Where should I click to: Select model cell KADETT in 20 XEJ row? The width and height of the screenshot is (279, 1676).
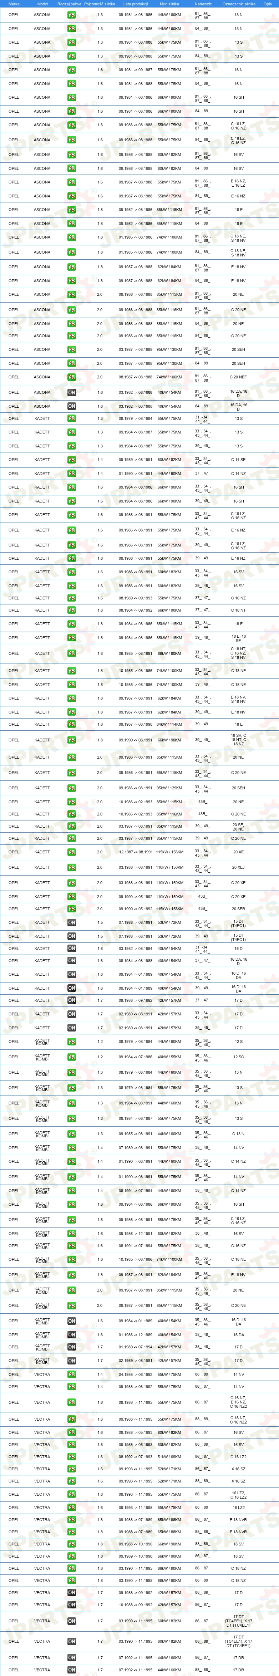(x=42, y=867)
